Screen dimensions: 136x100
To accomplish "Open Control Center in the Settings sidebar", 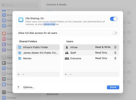I will 7,74.
